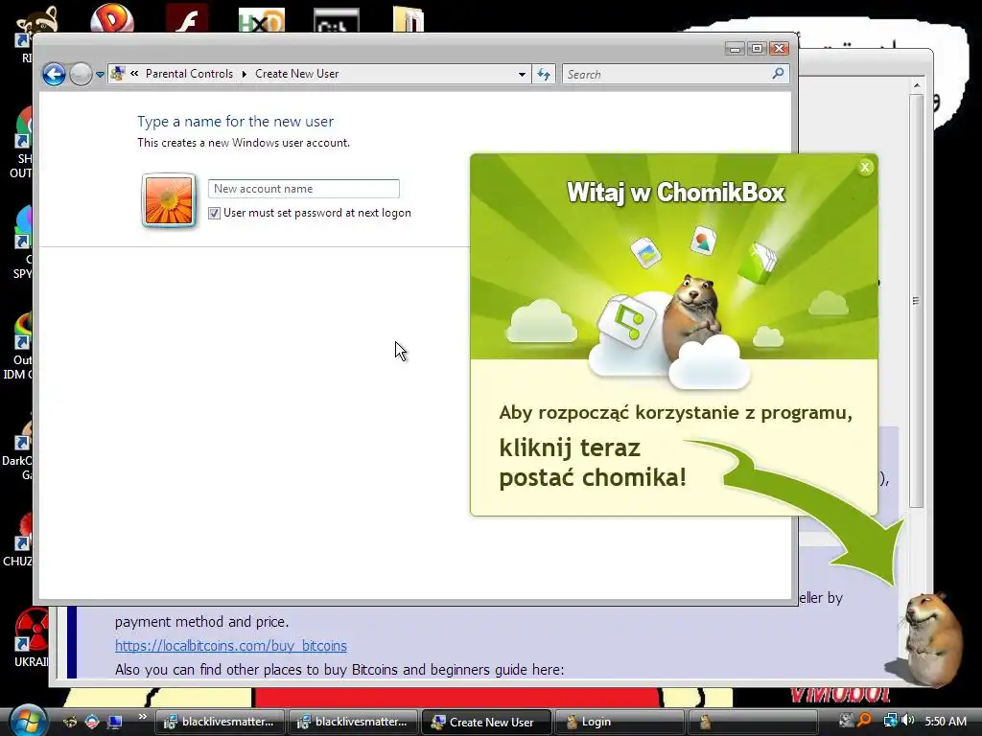Go back with the blue Back arrow
This screenshot has height=736, width=982.
(x=54, y=74)
